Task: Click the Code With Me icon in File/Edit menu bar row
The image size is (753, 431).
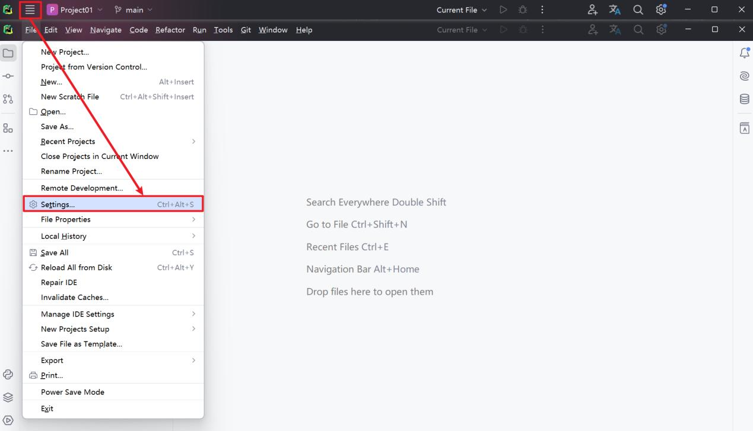Action: [x=592, y=30]
